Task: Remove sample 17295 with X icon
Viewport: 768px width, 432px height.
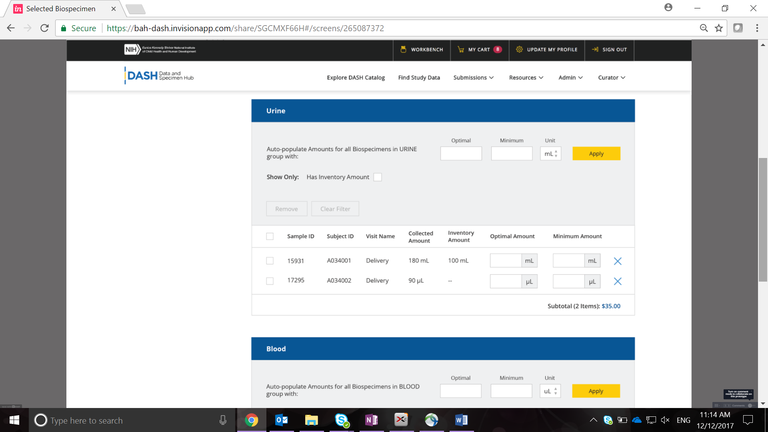Action: tap(618, 282)
